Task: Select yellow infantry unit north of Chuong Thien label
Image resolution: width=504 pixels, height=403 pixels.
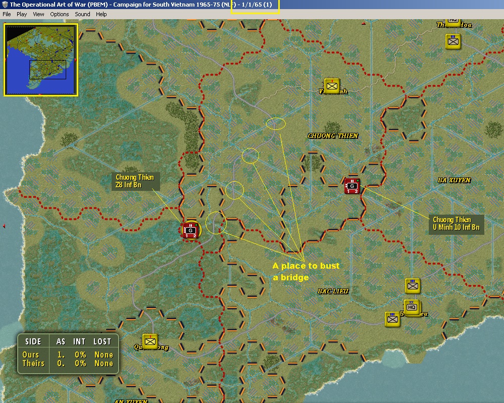Action: click(332, 86)
